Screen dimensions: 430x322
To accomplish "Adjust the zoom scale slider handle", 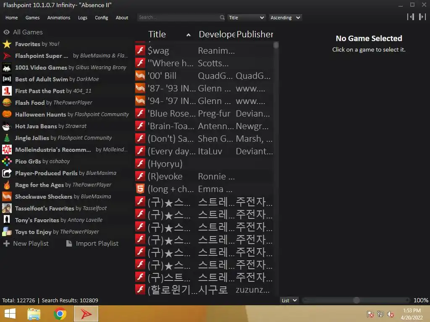I will [x=356, y=300].
